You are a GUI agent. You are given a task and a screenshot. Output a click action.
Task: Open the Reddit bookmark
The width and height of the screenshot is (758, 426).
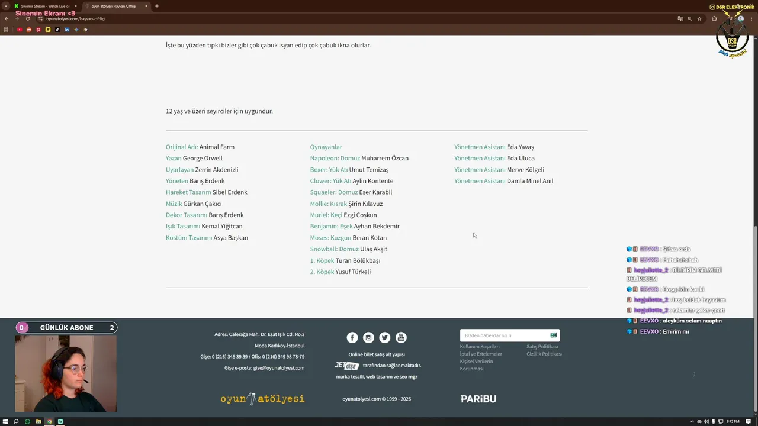29,30
